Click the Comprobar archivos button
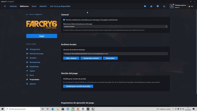The image size is (197, 111). click(91, 58)
